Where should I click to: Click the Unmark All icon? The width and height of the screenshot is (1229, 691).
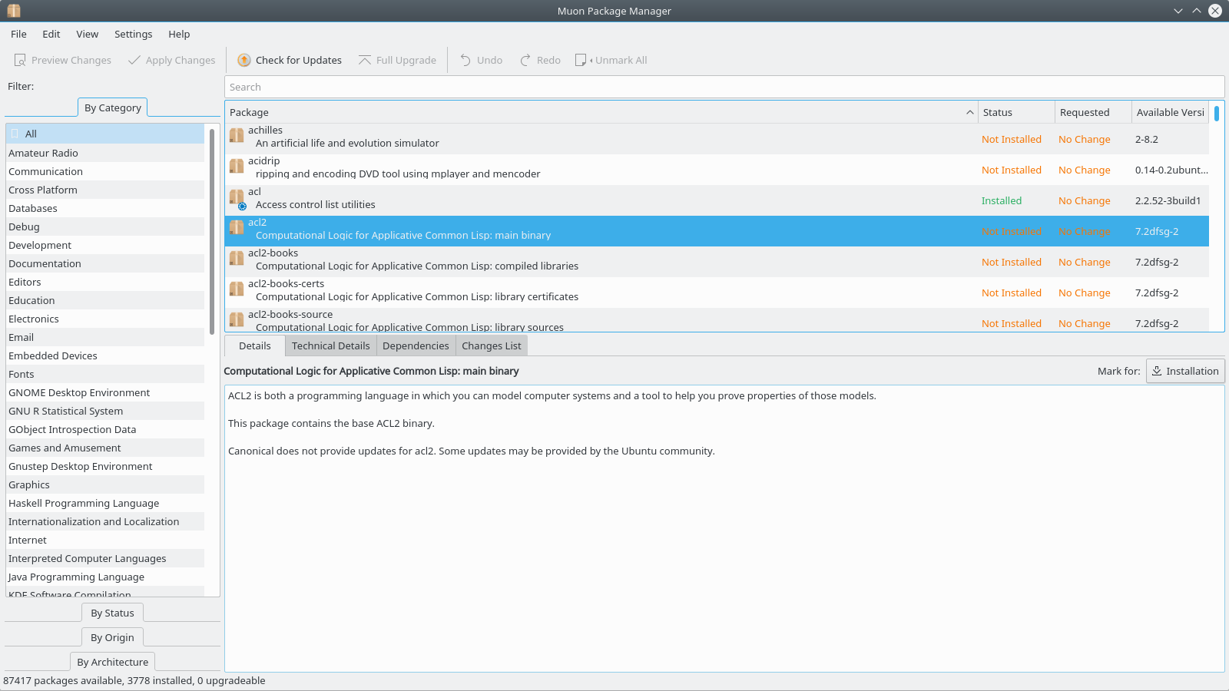point(581,60)
